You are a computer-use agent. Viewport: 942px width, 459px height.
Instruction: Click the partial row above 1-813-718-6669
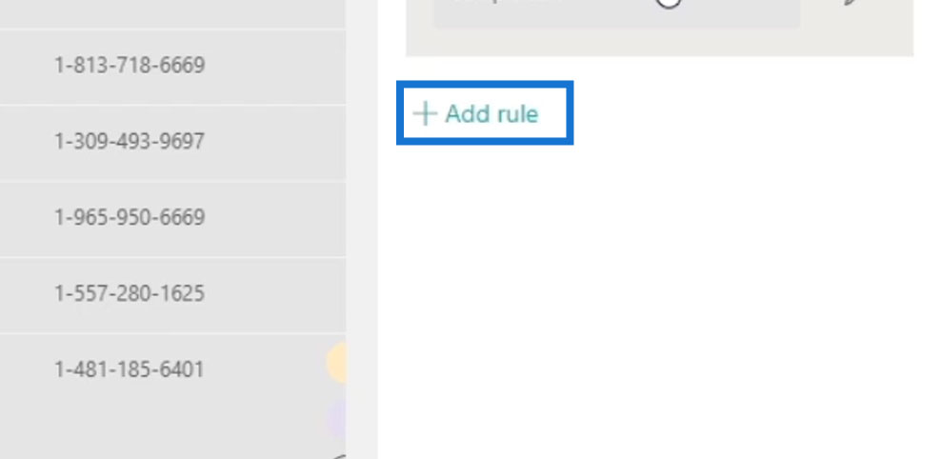(x=172, y=14)
